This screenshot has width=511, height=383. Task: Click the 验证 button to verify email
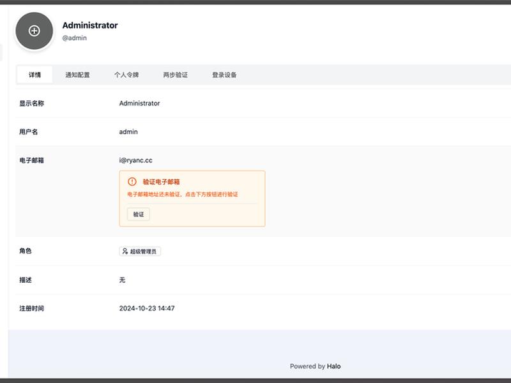point(138,214)
